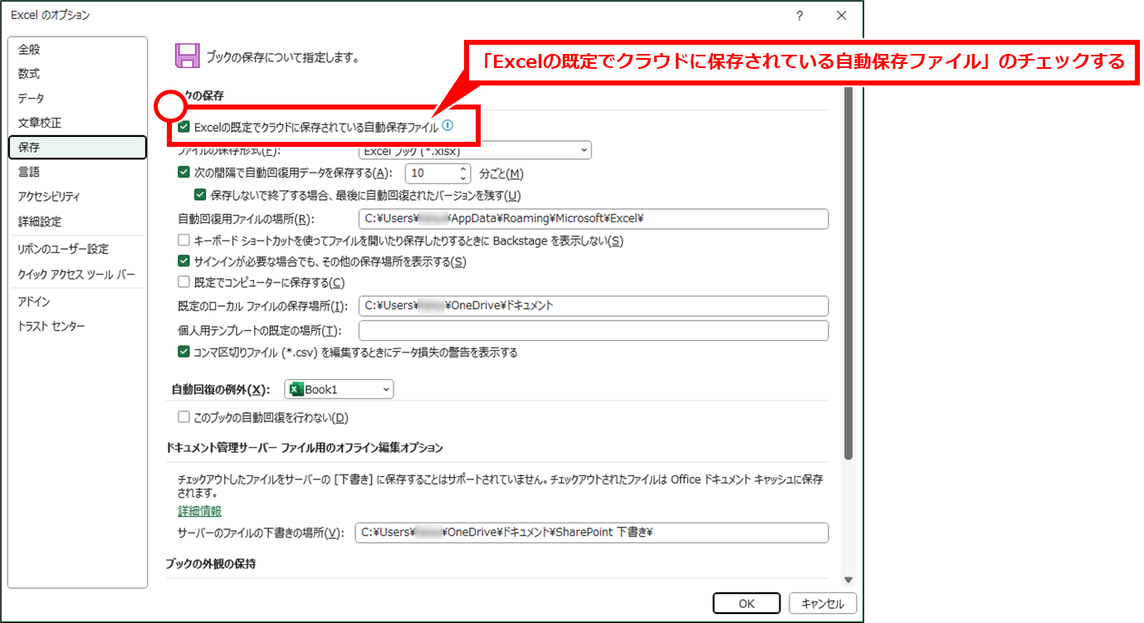This screenshot has width=1144, height=623.
Task: Select 全般 in the options sidebar
Action: click(77, 49)
